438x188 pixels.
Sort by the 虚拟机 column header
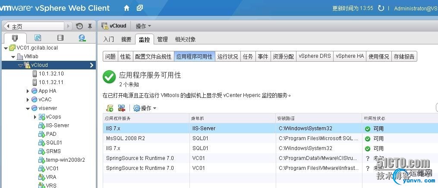[233, 118]
